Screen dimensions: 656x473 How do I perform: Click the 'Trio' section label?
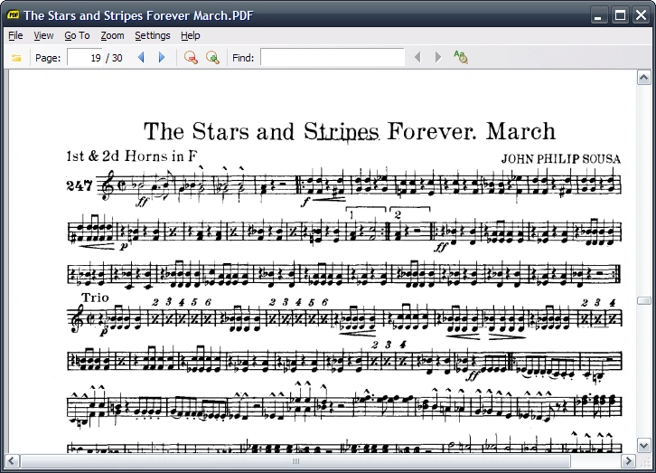coord(95,298)
